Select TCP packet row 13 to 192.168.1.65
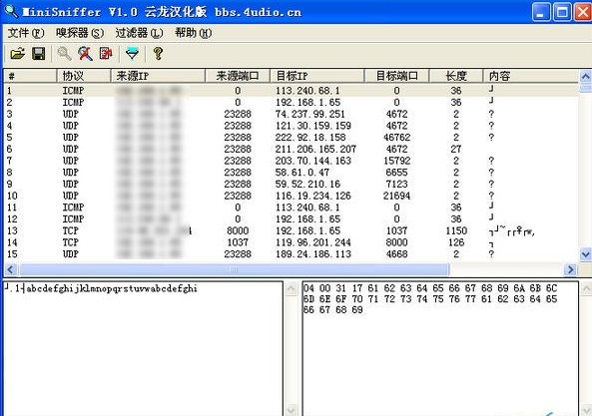 (x=291, y=230)
